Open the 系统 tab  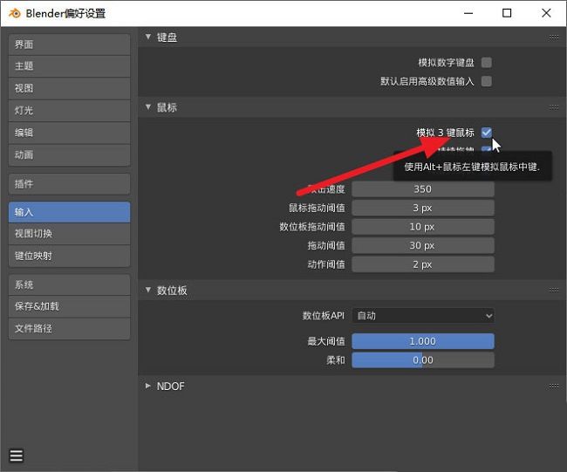tap(69, 284)
